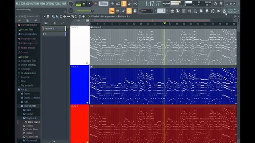Screen dimensions: 255x143
Task: Select the playlist Draw pencil tool
Action: point(53,16)
